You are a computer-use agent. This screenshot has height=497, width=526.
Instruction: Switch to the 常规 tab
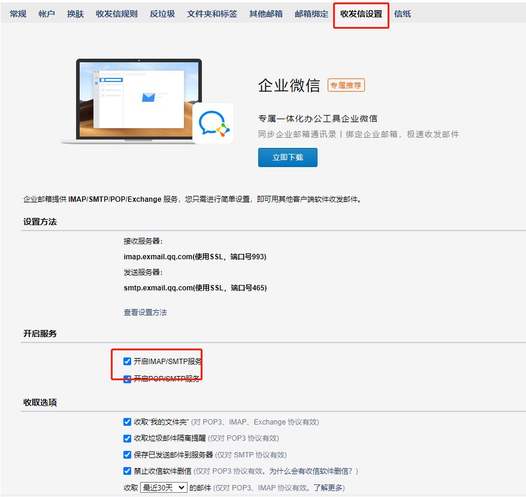[x=17, y=13]
